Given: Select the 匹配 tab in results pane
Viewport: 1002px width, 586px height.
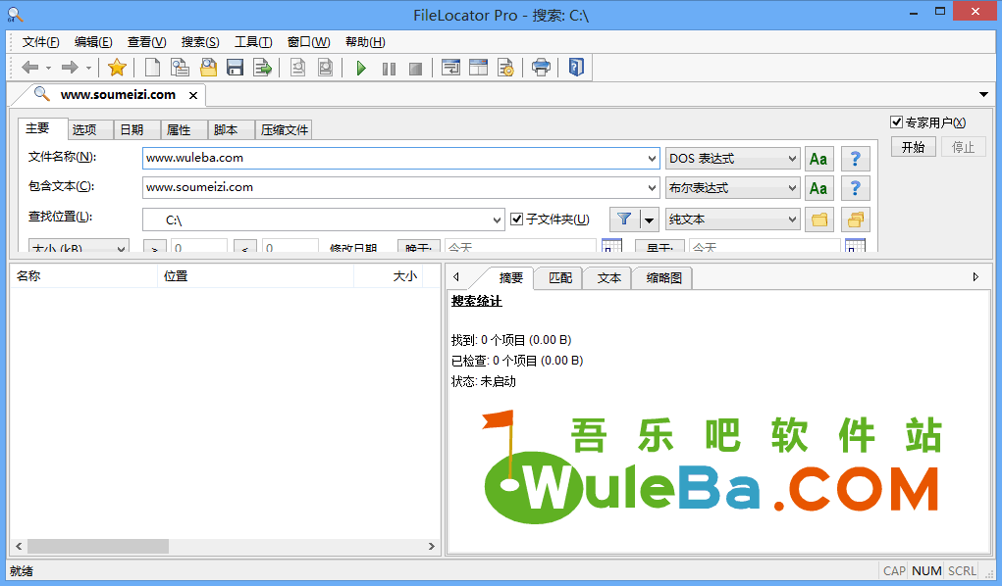Looking at the screenshot, I should point(559,278).
